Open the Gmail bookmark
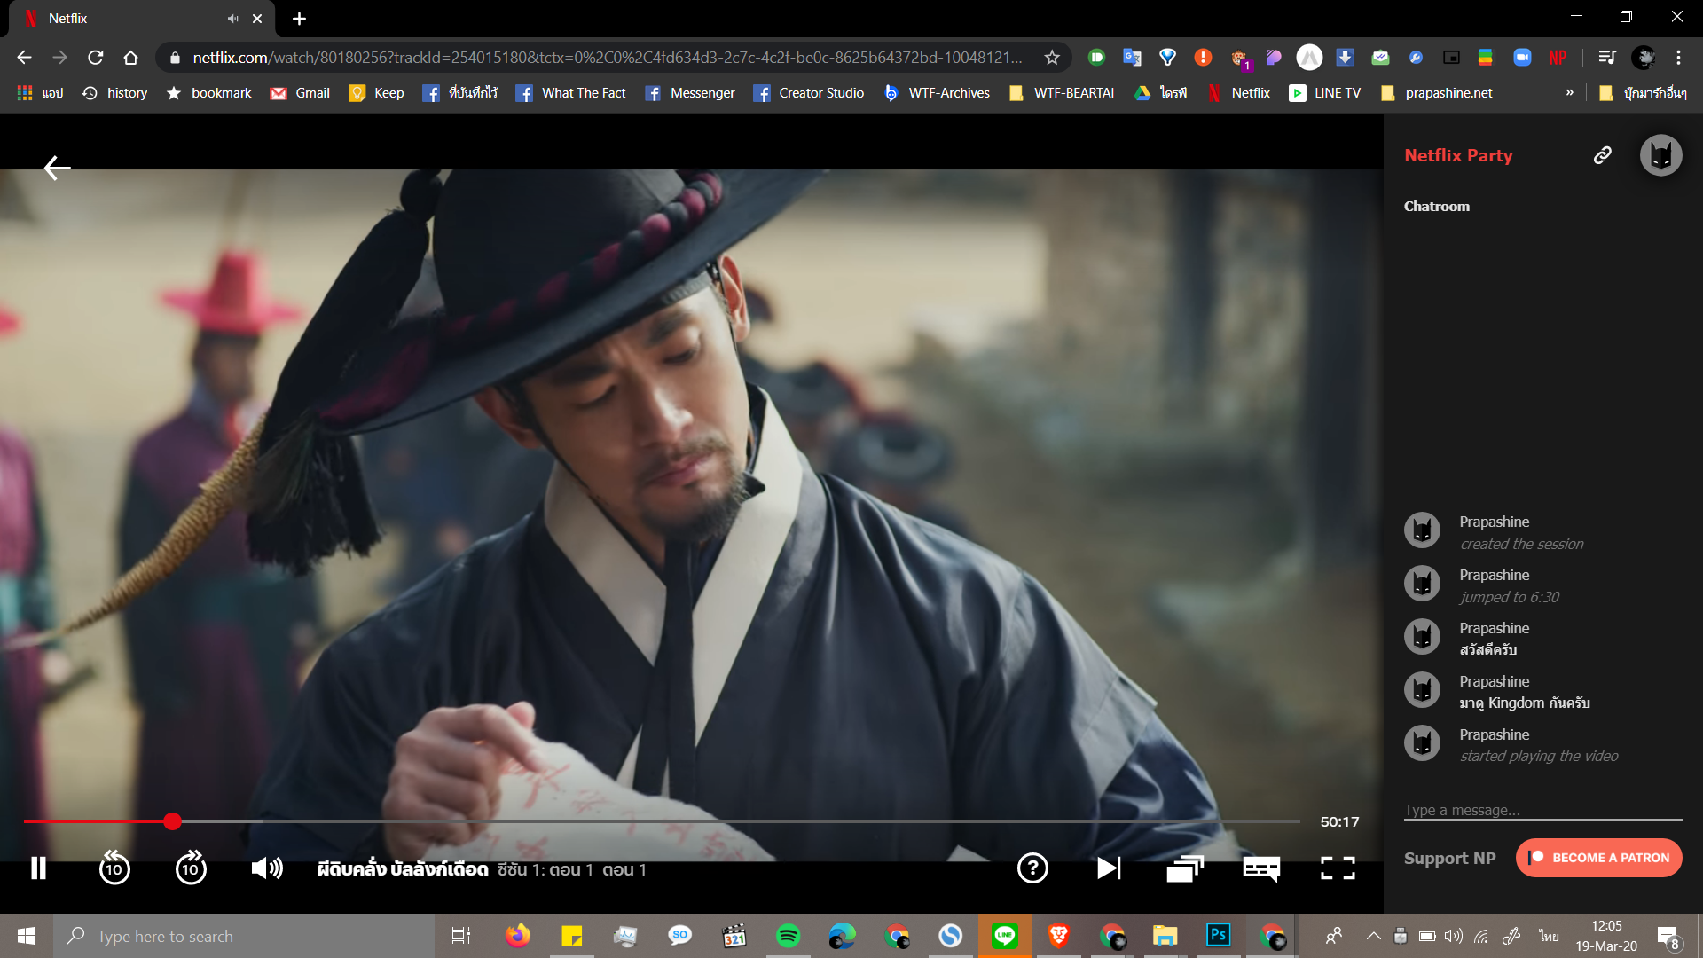Viewport: 1703px width, 958px height. pos(300,93)
